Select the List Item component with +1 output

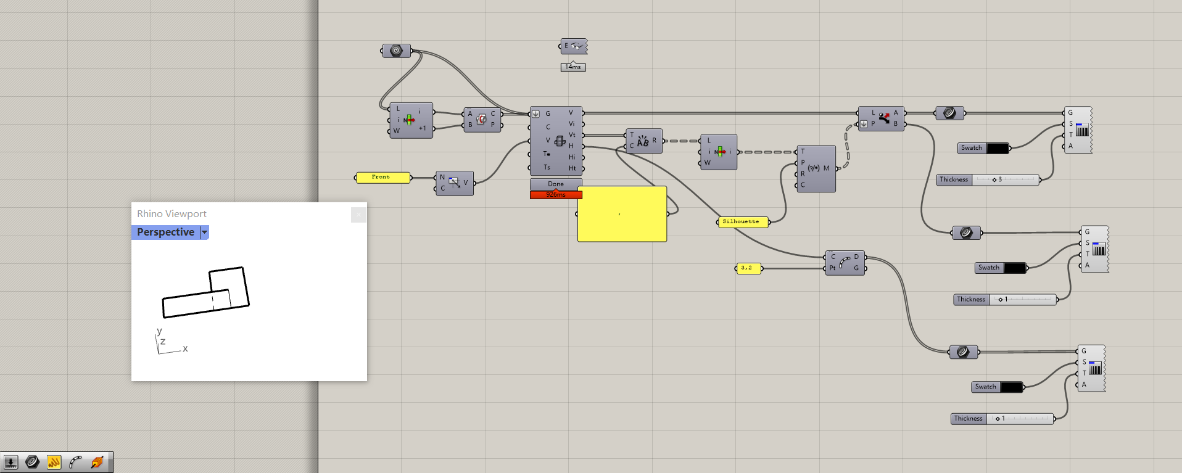click(411, 120)
